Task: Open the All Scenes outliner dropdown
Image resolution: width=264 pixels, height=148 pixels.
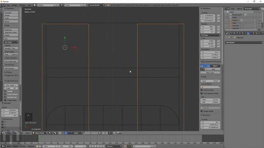Action: point(252,9)
